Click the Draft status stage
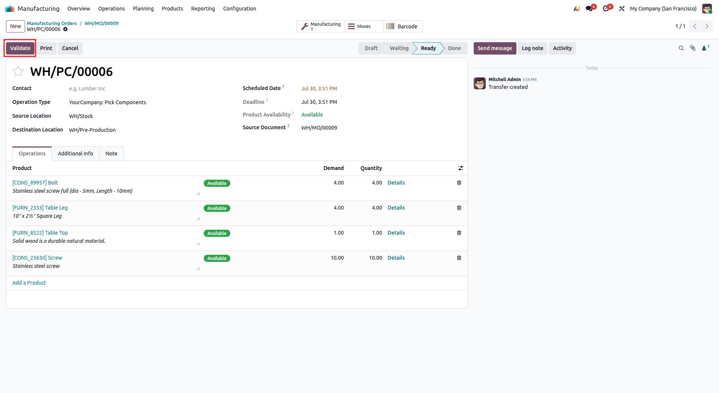Image resolution: width=719 pixels, height=393 pixels. coord(371,48)
